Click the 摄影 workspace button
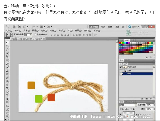Image resolution: width=160 pixels, height=121 pixels. pos(117,27)
